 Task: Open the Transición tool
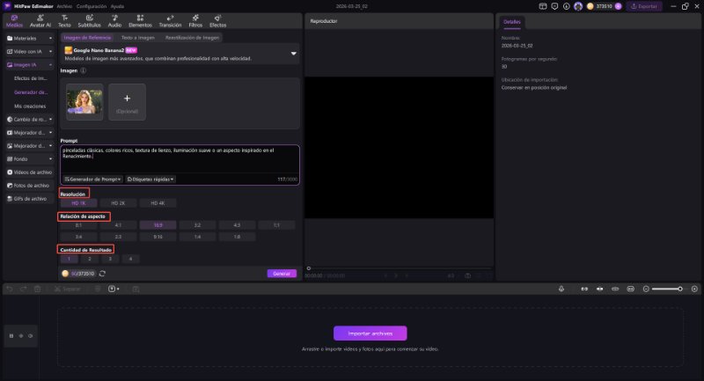click(x=169, y=21)
